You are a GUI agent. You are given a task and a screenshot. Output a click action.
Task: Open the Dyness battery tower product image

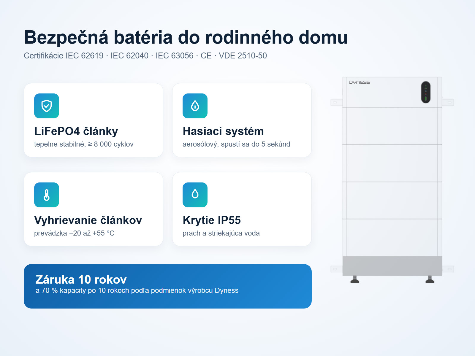pyautogui.click(x=392, y=180)
